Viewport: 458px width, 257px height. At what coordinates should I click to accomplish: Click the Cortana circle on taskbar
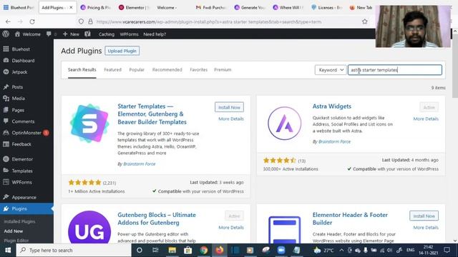140,251
